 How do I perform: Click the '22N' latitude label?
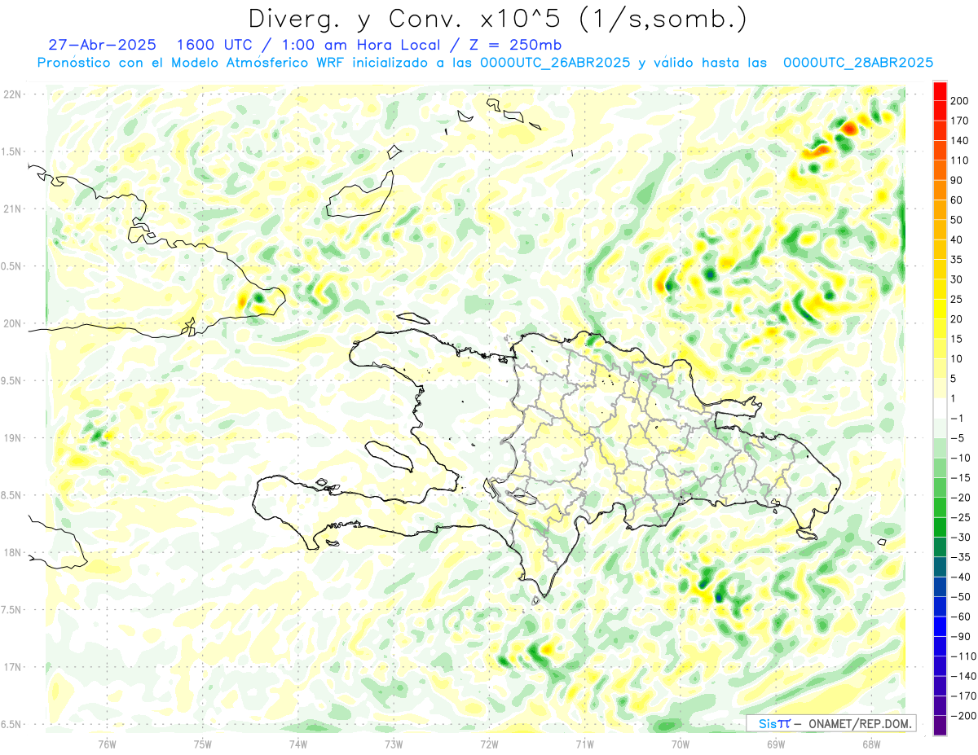click(12, 94)
